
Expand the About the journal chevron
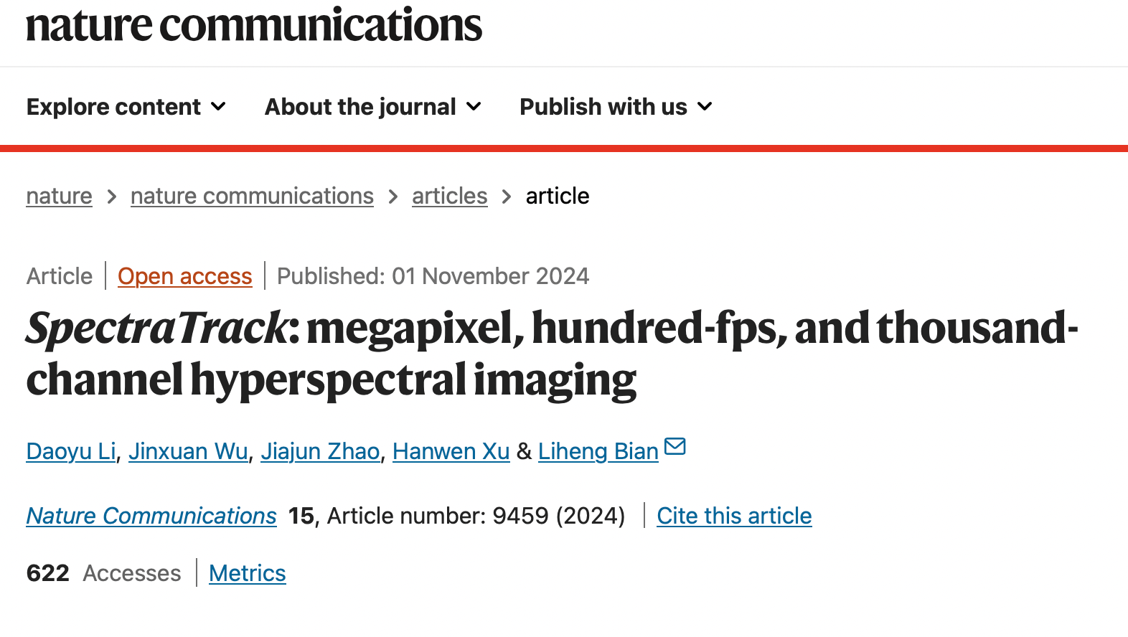pos(474,107)
